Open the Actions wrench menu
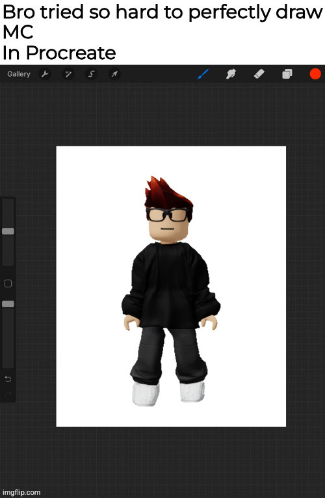The width and height of the screenshot is (325, 498). (45, 74)
